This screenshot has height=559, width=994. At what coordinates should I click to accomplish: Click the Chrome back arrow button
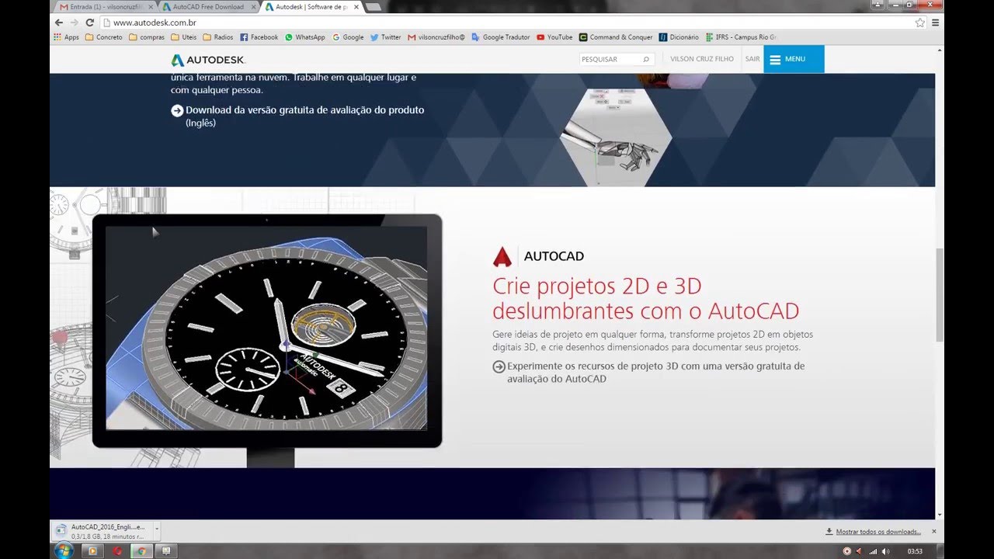59,23
